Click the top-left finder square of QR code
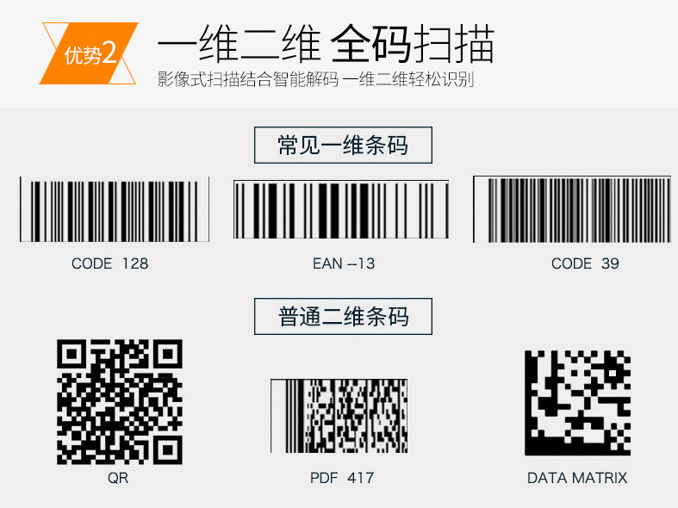Image resolution: width=678 pixels, height=508 pixels. point(72,355)
